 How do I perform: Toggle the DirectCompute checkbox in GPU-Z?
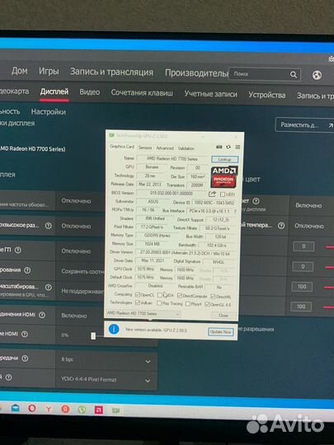pyautogui.click(x=180, y=296)
